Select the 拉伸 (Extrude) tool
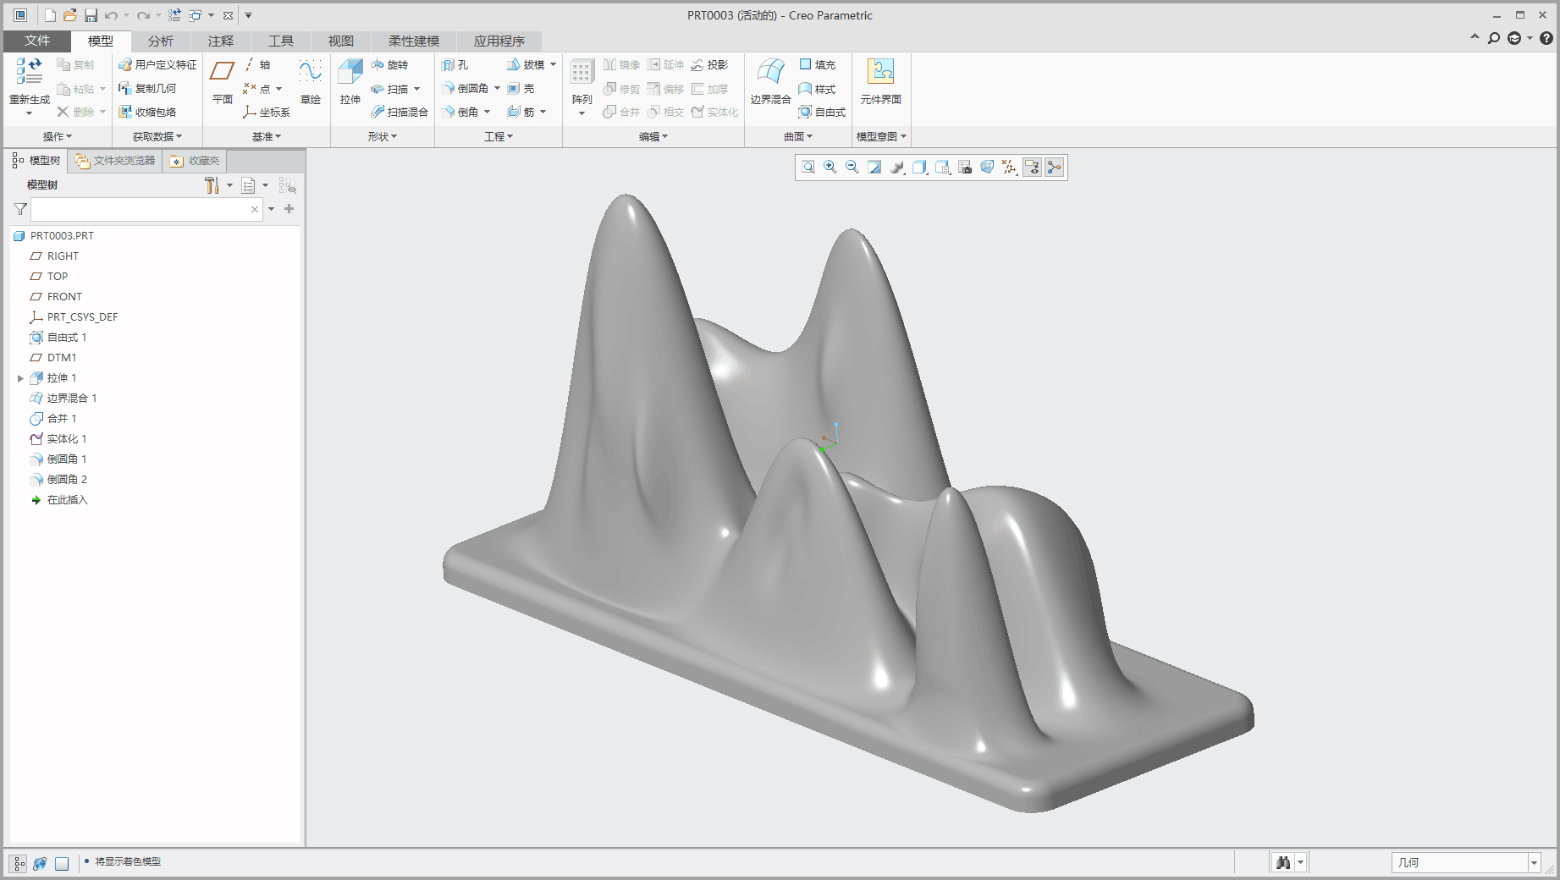This screenshot has height=880, width=1560. (350, 81)
